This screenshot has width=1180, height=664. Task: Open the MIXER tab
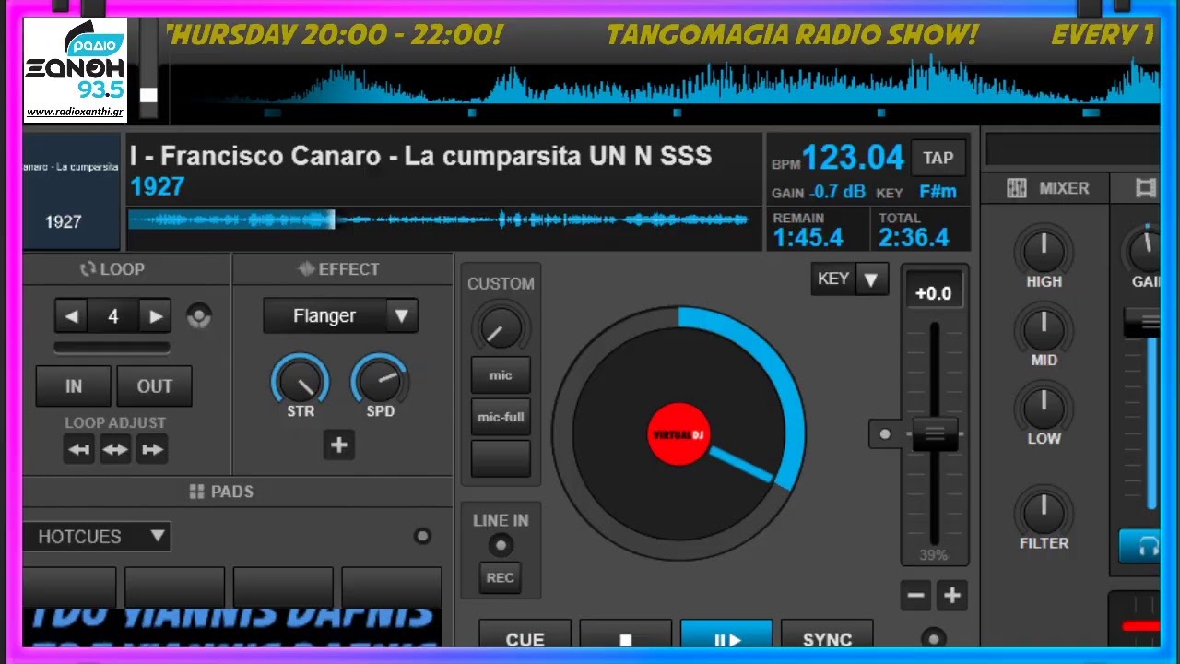pyautogui.click(x=1046, y=188)
